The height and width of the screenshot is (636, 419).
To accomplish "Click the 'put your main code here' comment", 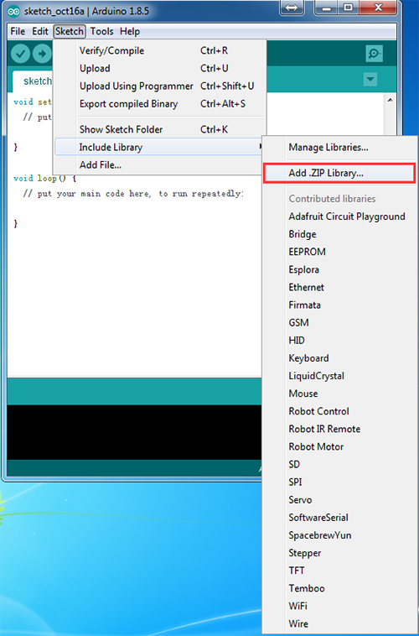I will [x=134, y=194].
